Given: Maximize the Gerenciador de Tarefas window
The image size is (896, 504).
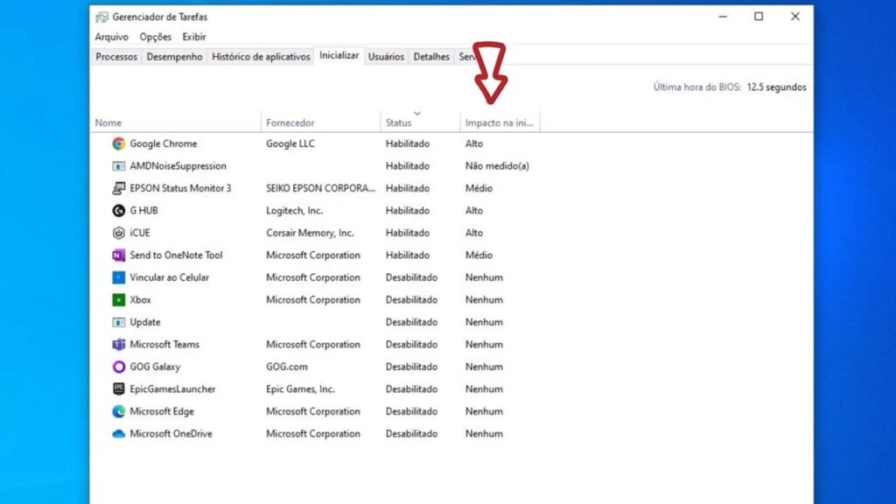Looking at the screenshot, I should [x=759, y=17].
